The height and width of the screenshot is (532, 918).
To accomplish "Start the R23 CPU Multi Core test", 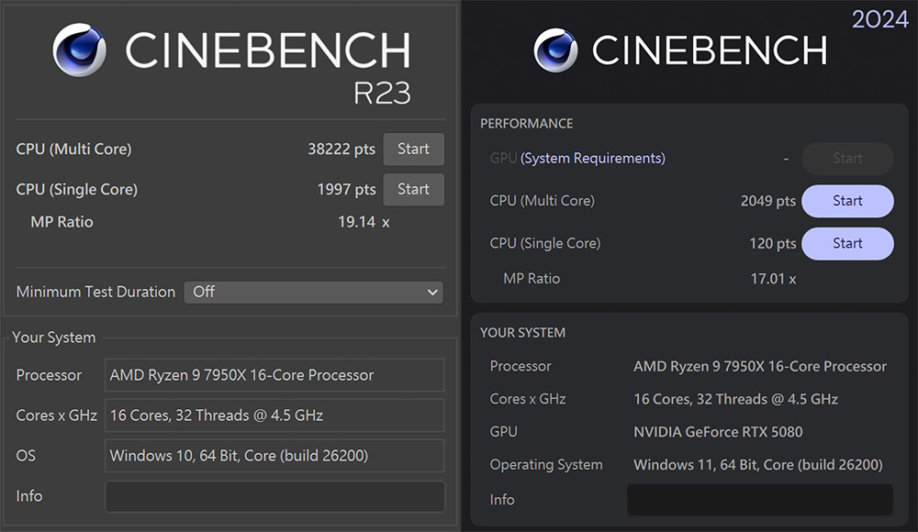I will point(413,150).
